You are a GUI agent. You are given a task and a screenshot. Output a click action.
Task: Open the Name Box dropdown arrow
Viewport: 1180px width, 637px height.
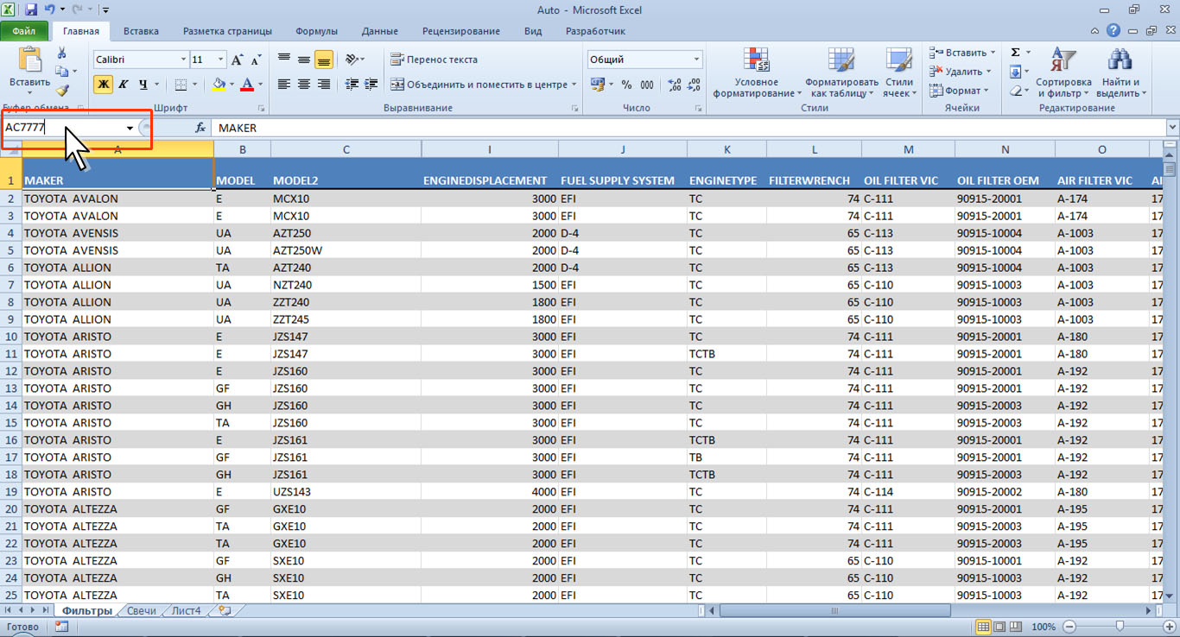130,128
